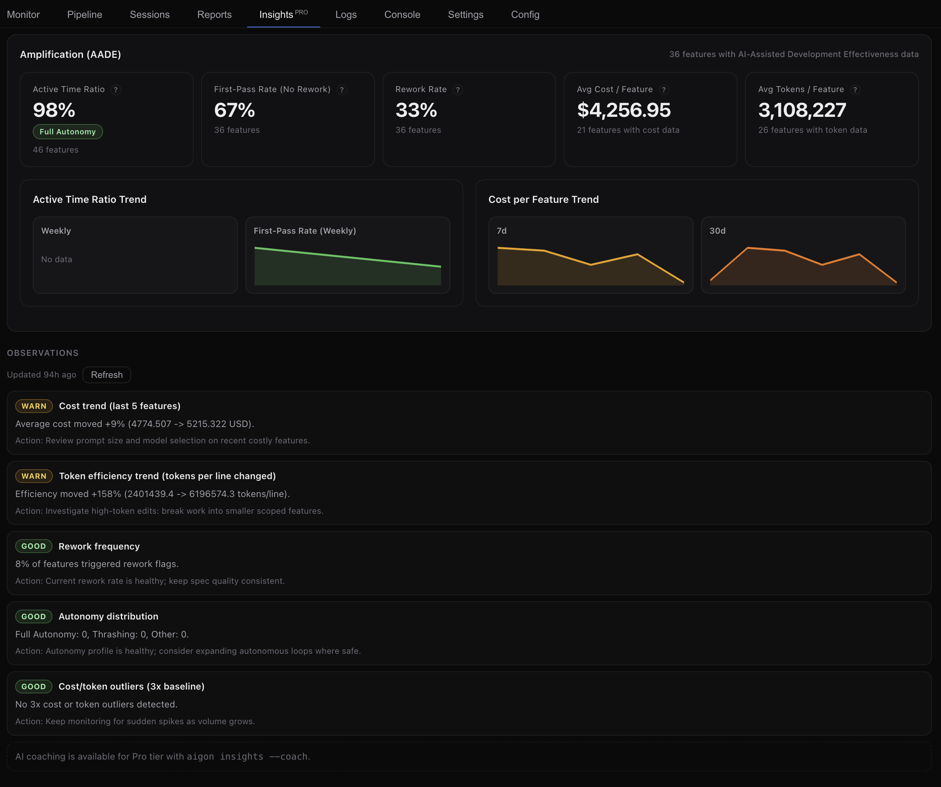Go to the Settings tab
Image resolution: width=941 pixels, height=787 pixels.
(x=466, y=14)
